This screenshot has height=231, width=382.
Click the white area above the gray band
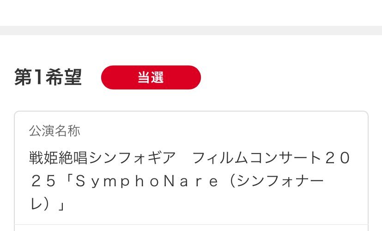pyautogui.click(x=191, y=13)
